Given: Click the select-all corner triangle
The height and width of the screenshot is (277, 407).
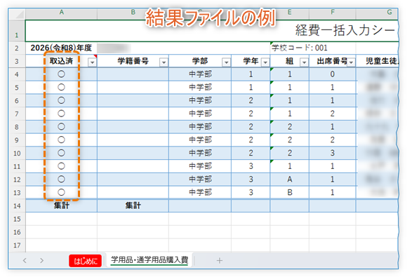Looking at the screenshot, I should tap(17, 14).
